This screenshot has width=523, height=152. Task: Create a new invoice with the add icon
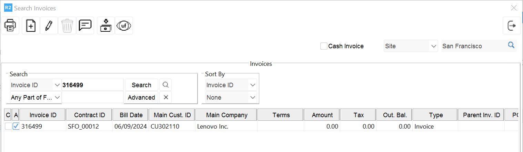tap(31, 26)
